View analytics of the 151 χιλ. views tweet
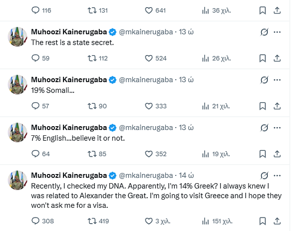292x231 pixels. (x=206, y=221)
